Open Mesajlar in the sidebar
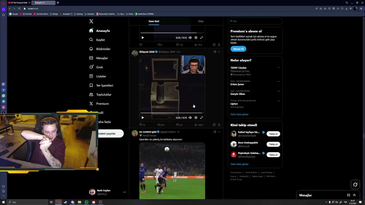The height and width of the screenshot is (205, 365). 99,58
